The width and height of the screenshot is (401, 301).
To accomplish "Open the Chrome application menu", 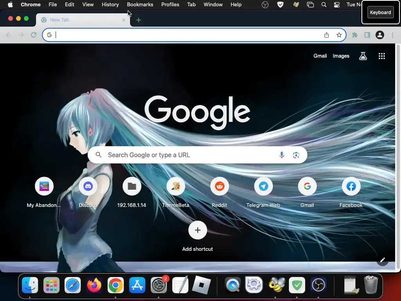I will point(31,4).
